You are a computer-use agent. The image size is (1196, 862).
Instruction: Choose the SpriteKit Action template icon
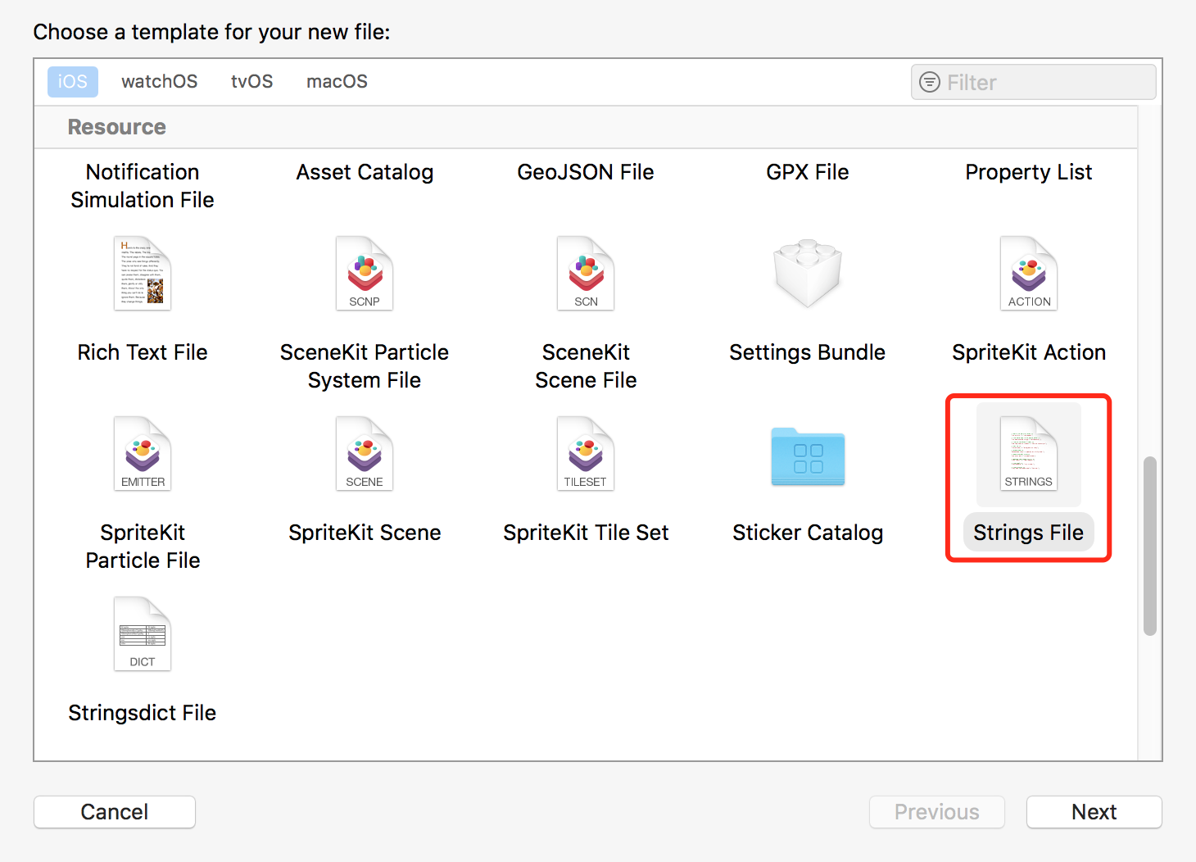[x=1029, y=274]
